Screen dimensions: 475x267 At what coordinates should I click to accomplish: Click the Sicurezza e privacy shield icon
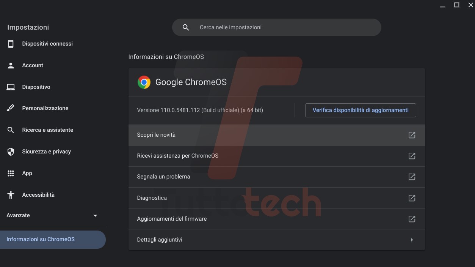coord(11,152)
